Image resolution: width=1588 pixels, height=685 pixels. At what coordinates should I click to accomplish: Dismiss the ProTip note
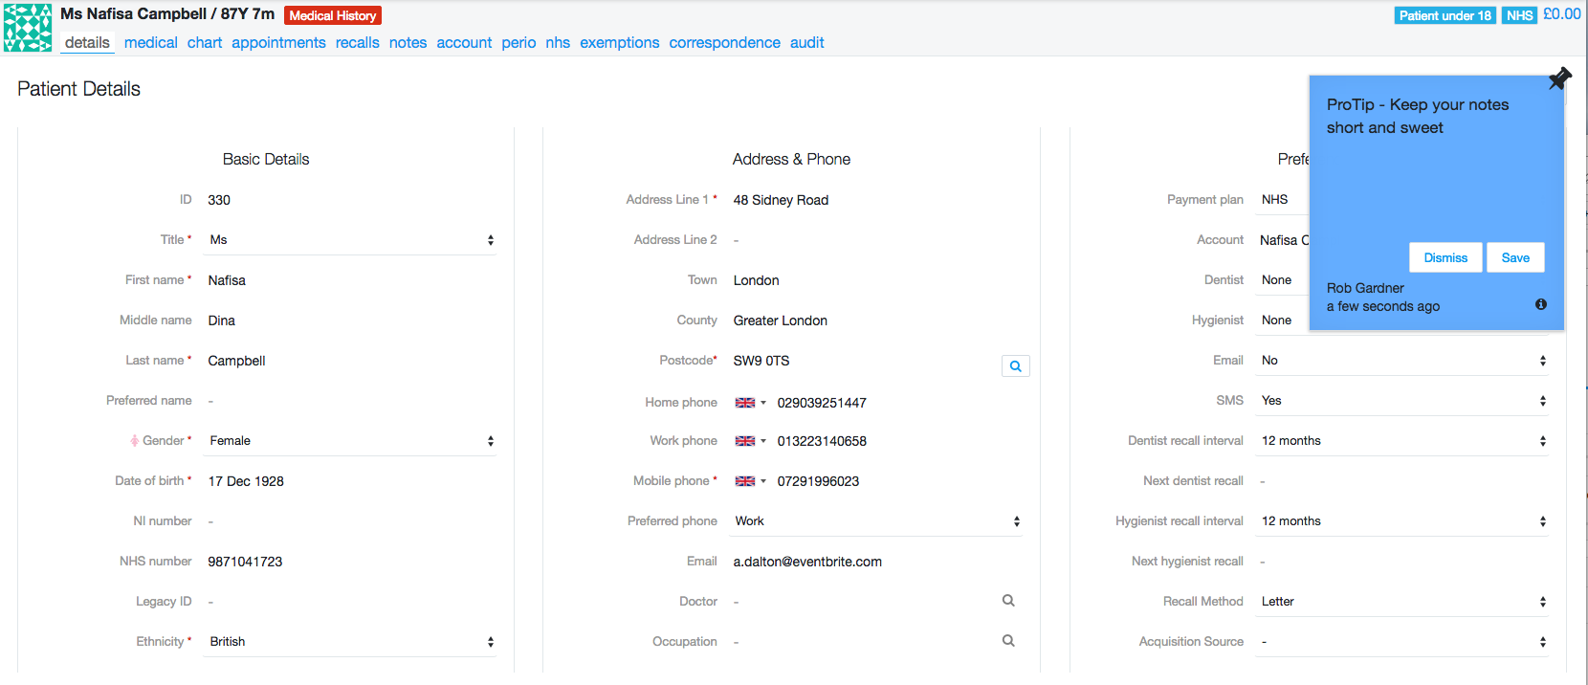1445,257
